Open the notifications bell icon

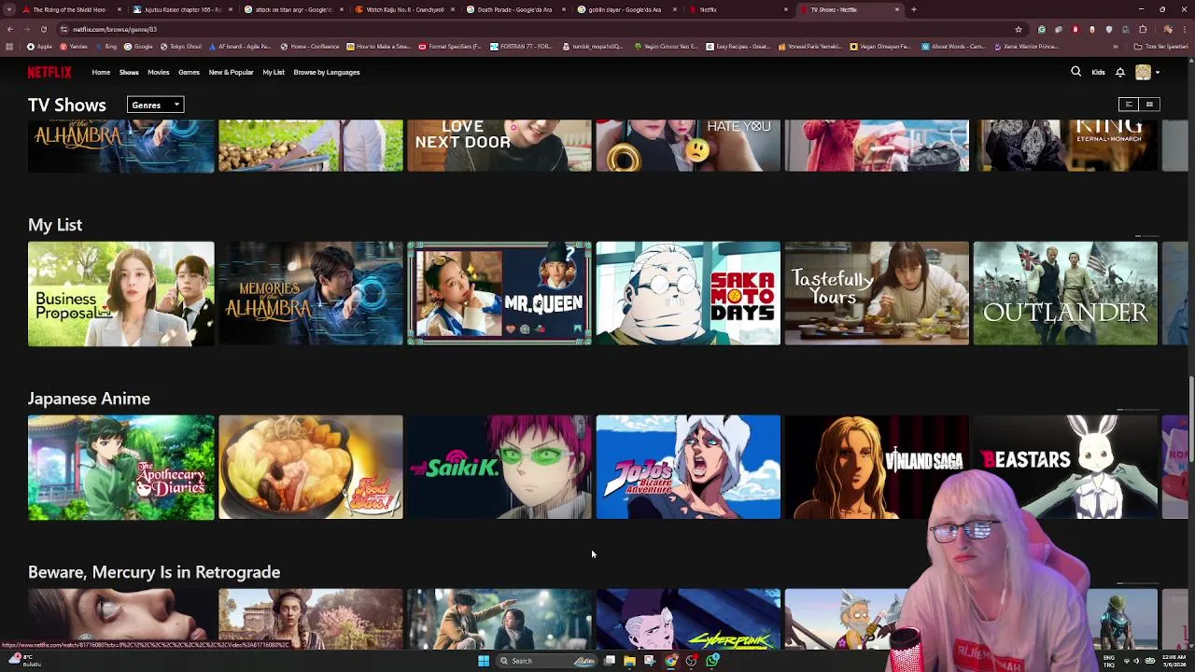point(1119,72)
